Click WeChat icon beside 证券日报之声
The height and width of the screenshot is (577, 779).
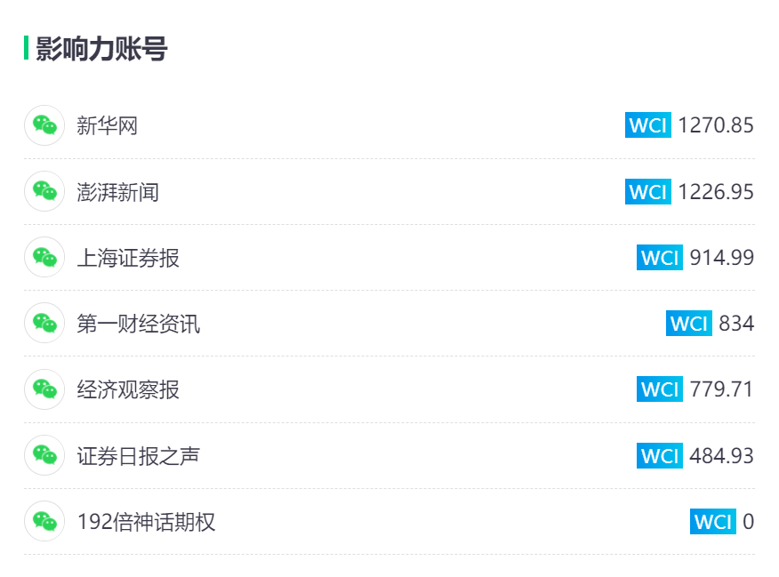click(x=44, y=455)
